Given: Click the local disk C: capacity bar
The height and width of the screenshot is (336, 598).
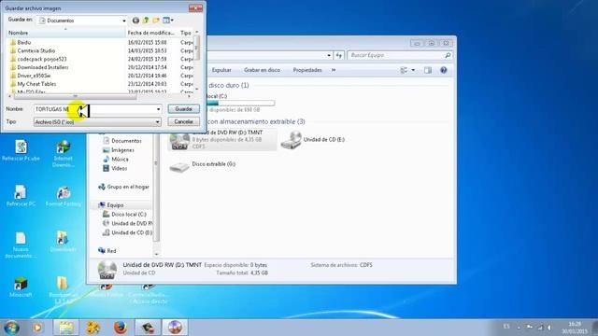Looking at the screenshot, I should (240, 103).
